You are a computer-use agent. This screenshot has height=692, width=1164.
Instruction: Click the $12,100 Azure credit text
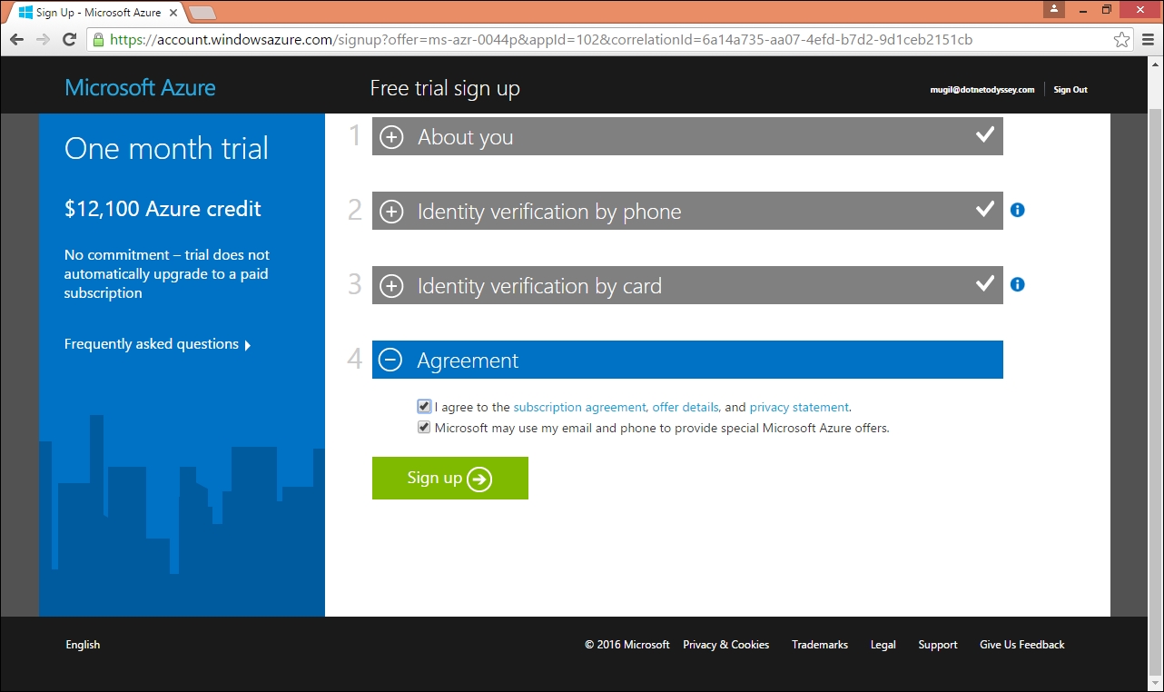(163, 209)
